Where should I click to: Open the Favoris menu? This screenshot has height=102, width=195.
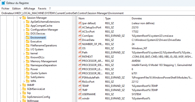(x=42, y=9)
